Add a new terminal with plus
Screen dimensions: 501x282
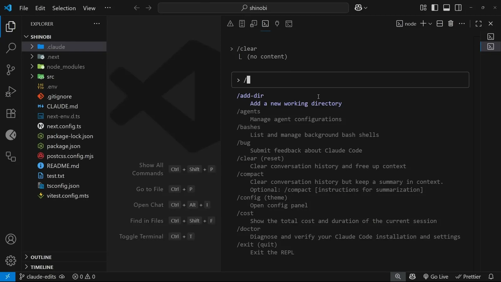[423, 23]
